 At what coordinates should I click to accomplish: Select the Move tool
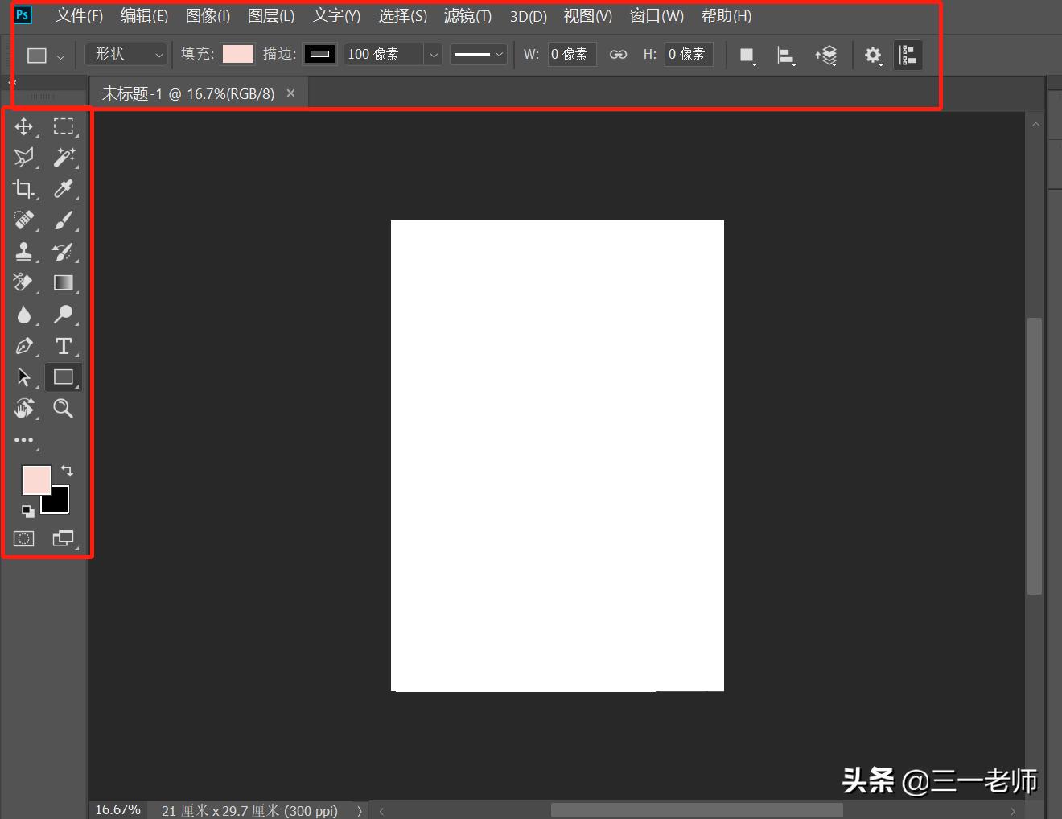tap(23, 126)
